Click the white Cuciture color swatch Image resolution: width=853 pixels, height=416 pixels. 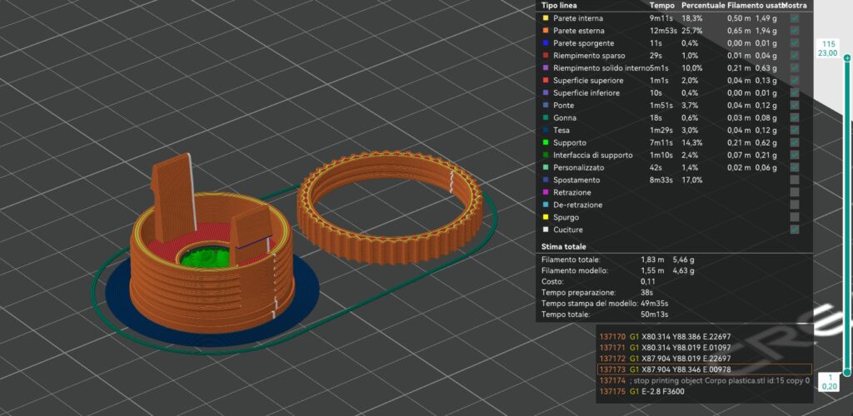[546, 230]
